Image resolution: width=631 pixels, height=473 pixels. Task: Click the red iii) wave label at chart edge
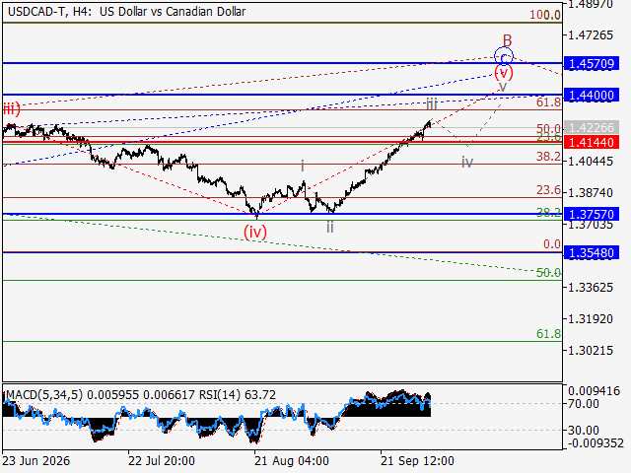tap(11, 109)
